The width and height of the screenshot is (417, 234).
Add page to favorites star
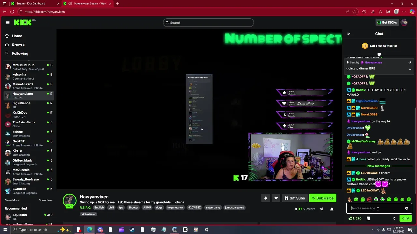pyautogui.click(x=354, y=12)
